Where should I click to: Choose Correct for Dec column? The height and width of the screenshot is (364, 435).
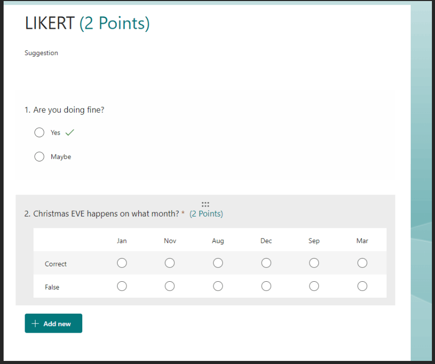(x=266, y=263)
